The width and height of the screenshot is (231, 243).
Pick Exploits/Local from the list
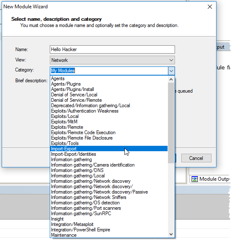[x=109, y=116]
